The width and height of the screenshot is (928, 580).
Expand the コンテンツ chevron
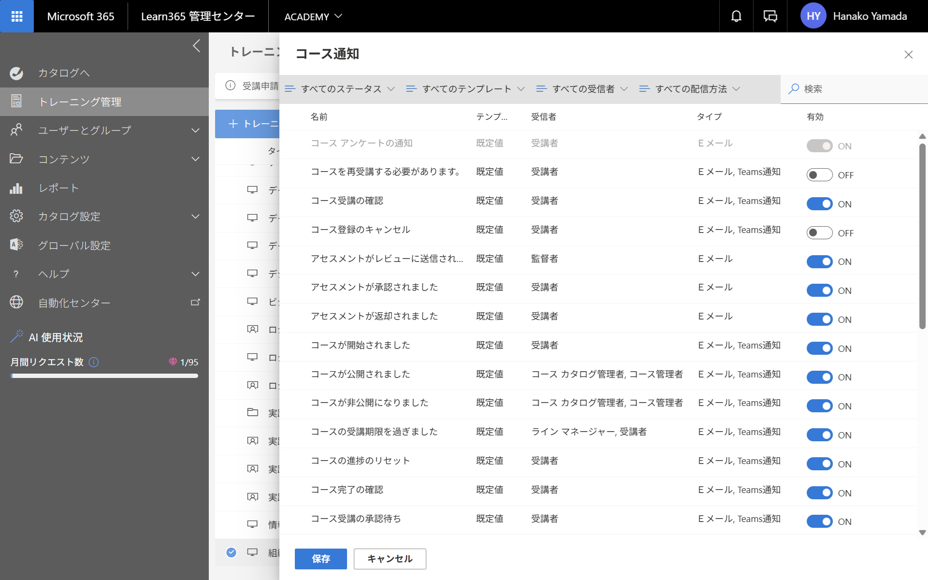coord(195,159)
